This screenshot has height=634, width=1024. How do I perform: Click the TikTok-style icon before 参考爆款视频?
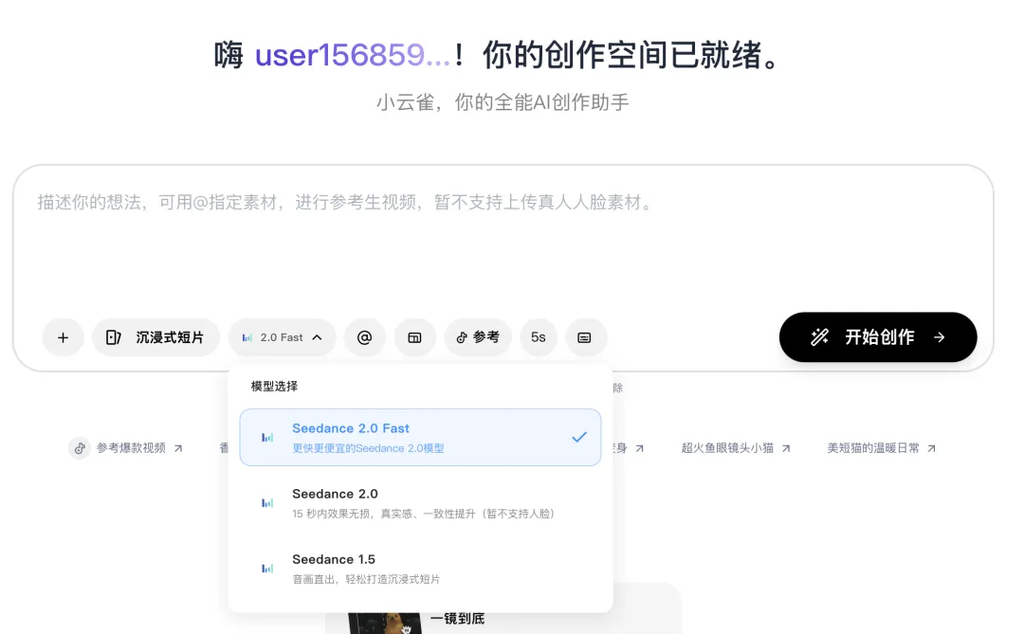click(80, 448)
